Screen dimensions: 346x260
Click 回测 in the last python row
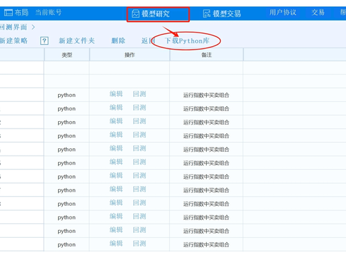click(139, 243)
